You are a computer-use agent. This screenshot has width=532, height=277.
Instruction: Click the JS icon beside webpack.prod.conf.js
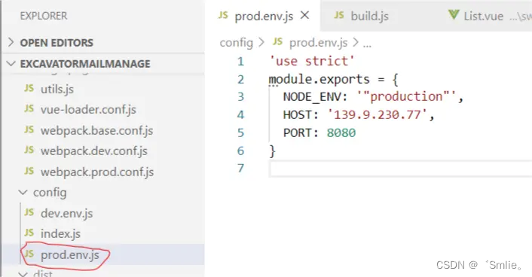[29, 171]
